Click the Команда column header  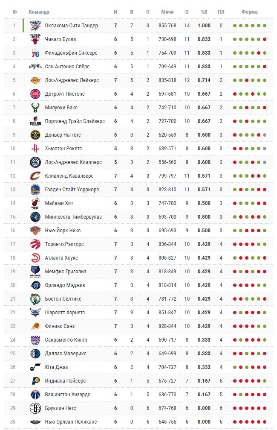[x=39, y=12]
